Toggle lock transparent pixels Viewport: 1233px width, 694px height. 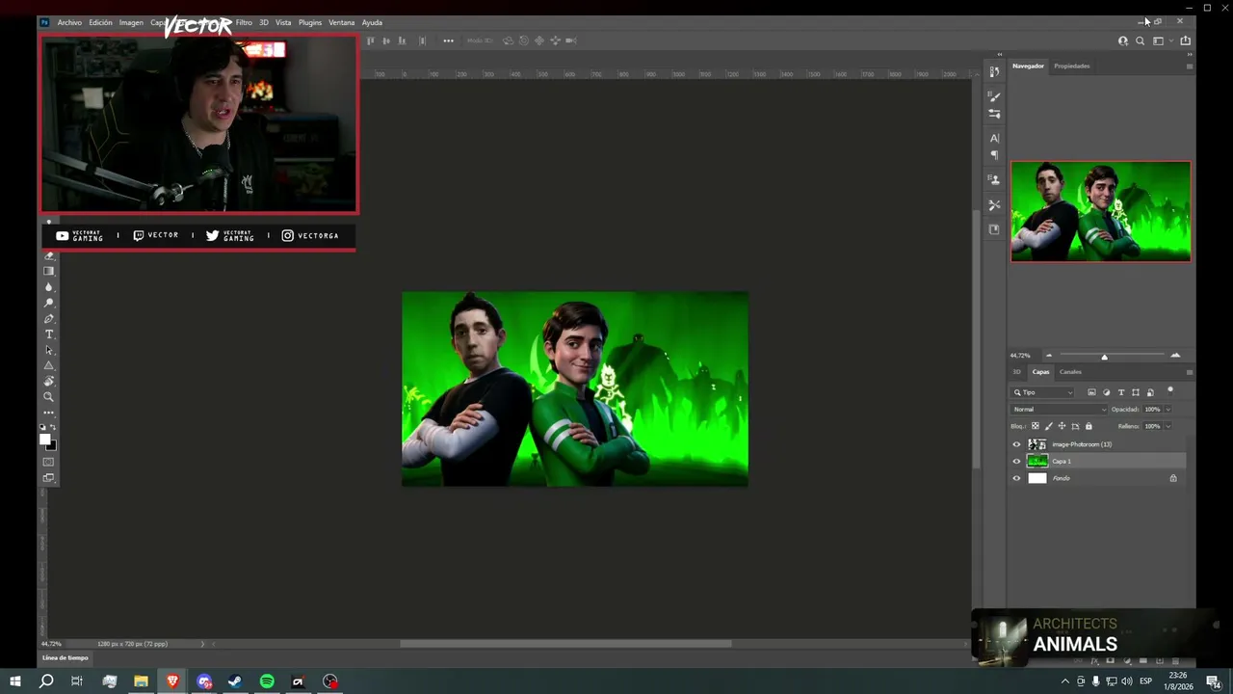click(1036, 426)
